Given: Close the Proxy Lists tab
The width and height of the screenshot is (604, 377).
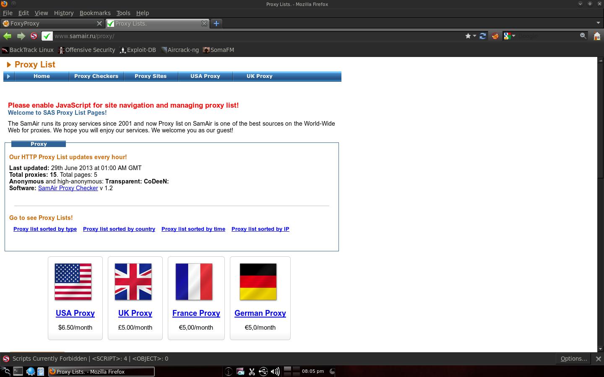Looking at the screenshot, I should click(204, 23).
